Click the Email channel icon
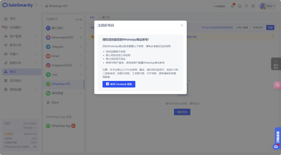This screenshot has height=155, width=281. (48, 56)
